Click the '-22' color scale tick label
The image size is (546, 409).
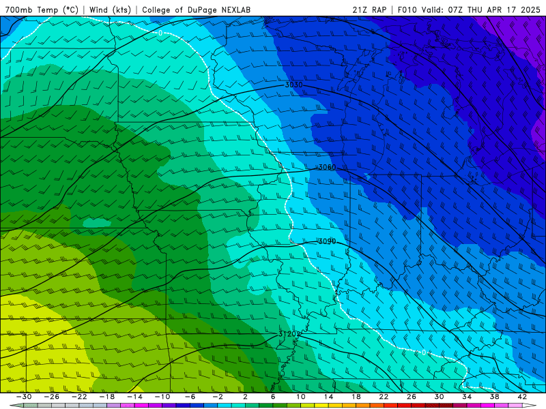click(x=79, y=397)
